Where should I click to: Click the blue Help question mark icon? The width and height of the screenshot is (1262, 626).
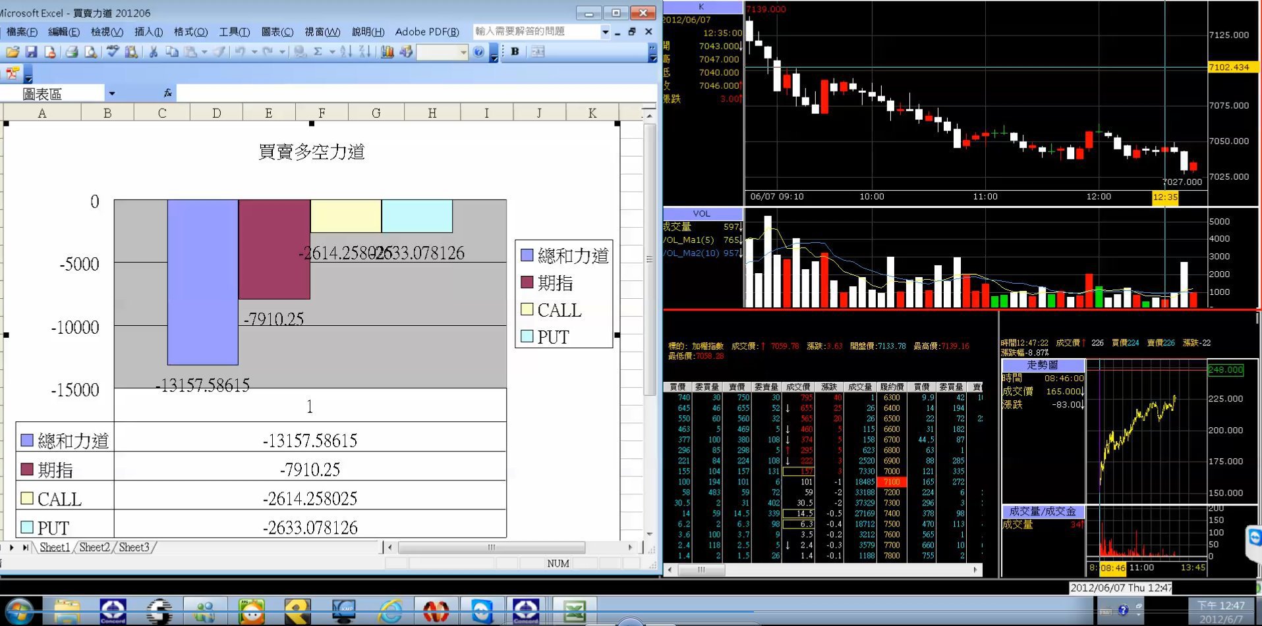(479, 51)
